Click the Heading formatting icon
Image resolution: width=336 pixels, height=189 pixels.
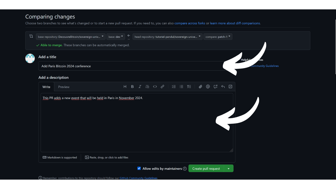[125, 87]
